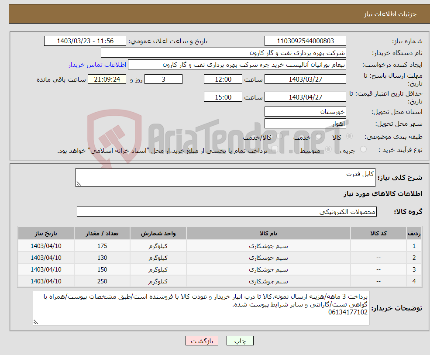Screen dimensions: 430x355
Task: Select the کالا radio button
Action: pyautogui.click(x=349, y=136)
